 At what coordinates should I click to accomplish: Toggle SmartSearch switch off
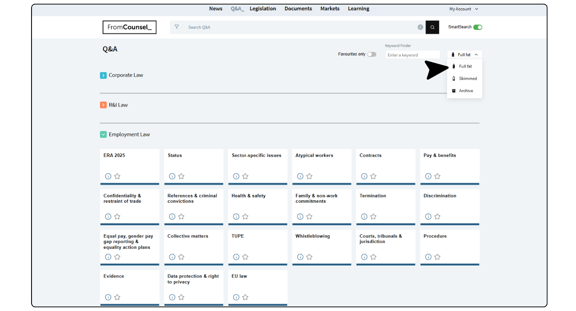coord(478,27)
